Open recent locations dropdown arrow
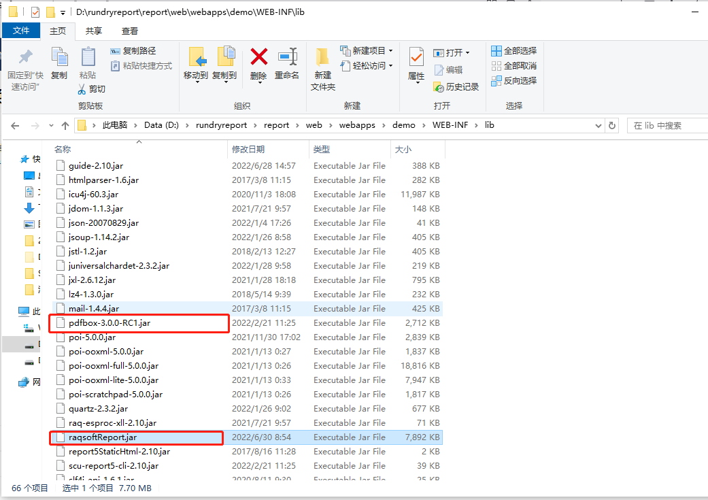Viewport: 708px width, 500px height. tap(51, 126)
